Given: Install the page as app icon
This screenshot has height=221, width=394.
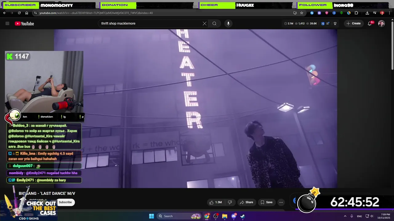Looking at the screenshot, I should [x=295, y=13].
